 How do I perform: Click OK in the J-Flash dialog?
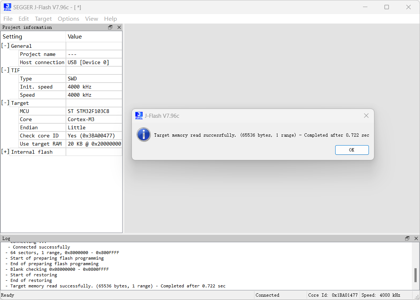click(352, 150)
